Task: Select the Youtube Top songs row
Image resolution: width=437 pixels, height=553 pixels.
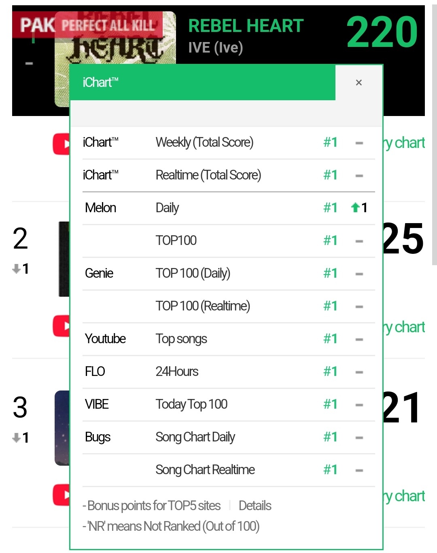Action: 229,339
